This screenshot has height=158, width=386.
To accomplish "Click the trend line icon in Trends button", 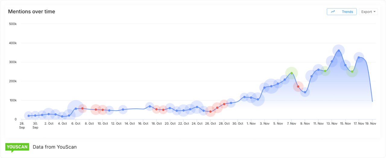I will (333, 12).
